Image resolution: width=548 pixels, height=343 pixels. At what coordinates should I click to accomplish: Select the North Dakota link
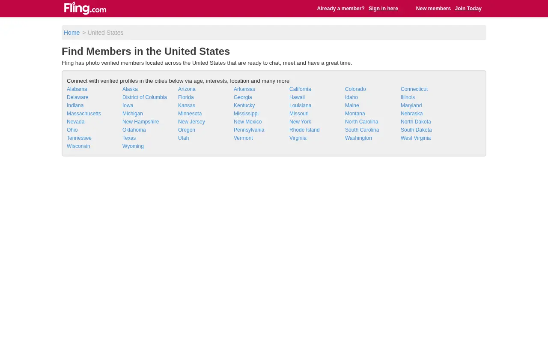tap(416, 122)
